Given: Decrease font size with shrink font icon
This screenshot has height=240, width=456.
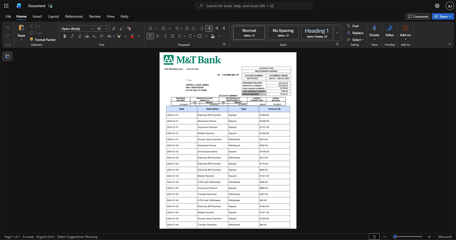Looking at the screenshot, I should coord(121,29).
